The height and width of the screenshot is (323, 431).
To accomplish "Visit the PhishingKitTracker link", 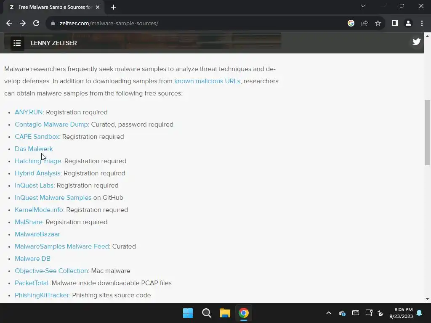I will coord(42,295).
